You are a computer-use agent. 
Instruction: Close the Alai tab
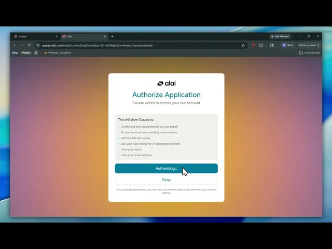105,36
